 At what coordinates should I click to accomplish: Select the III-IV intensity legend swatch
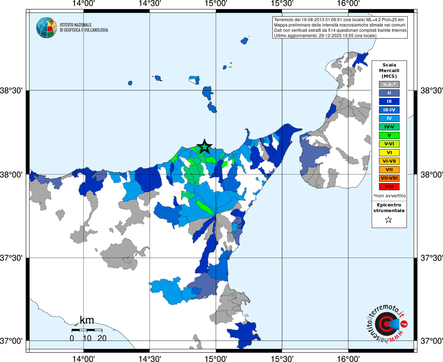[x=389, y=110]
